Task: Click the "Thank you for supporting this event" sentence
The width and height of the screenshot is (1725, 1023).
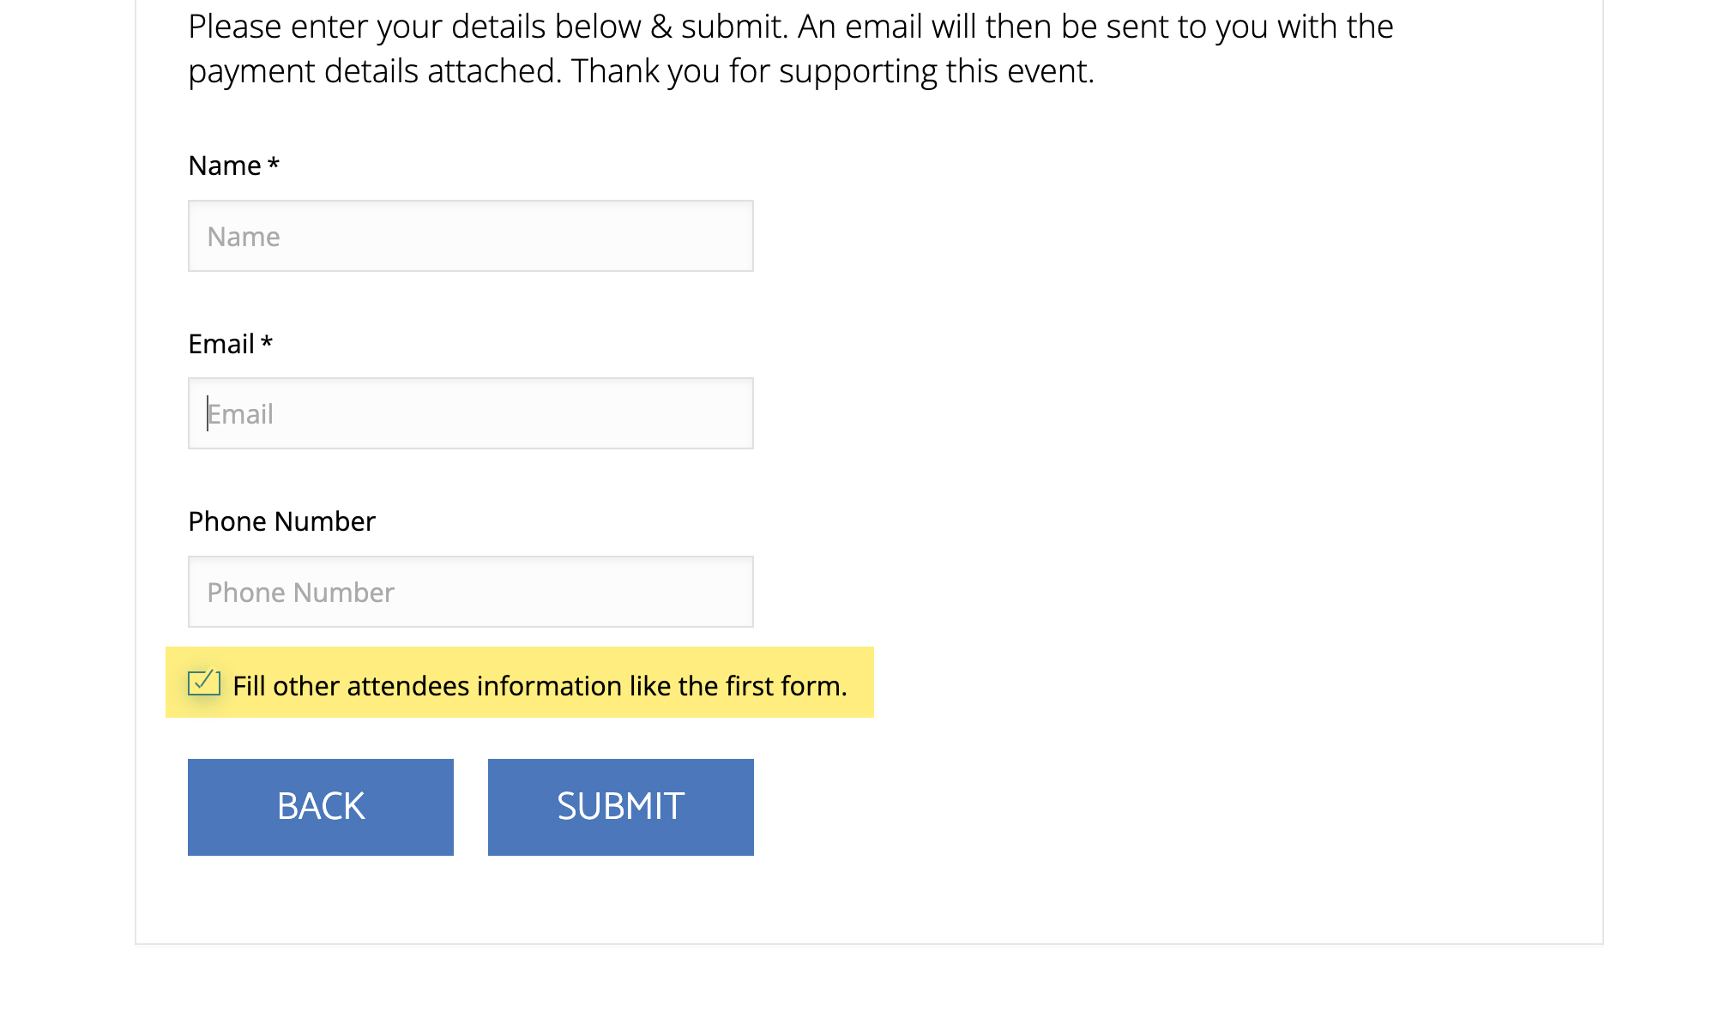Action: point(833,71)
